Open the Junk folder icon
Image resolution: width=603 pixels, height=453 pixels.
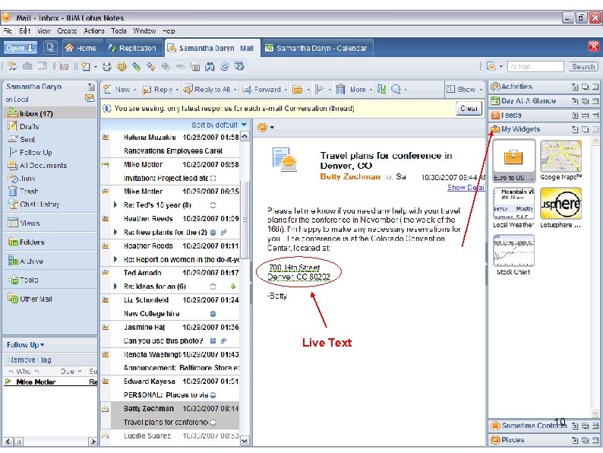point(12,178)
